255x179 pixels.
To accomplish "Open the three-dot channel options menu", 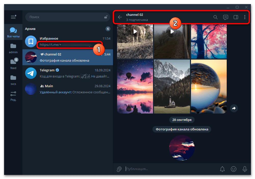I will tap(245, 17).
